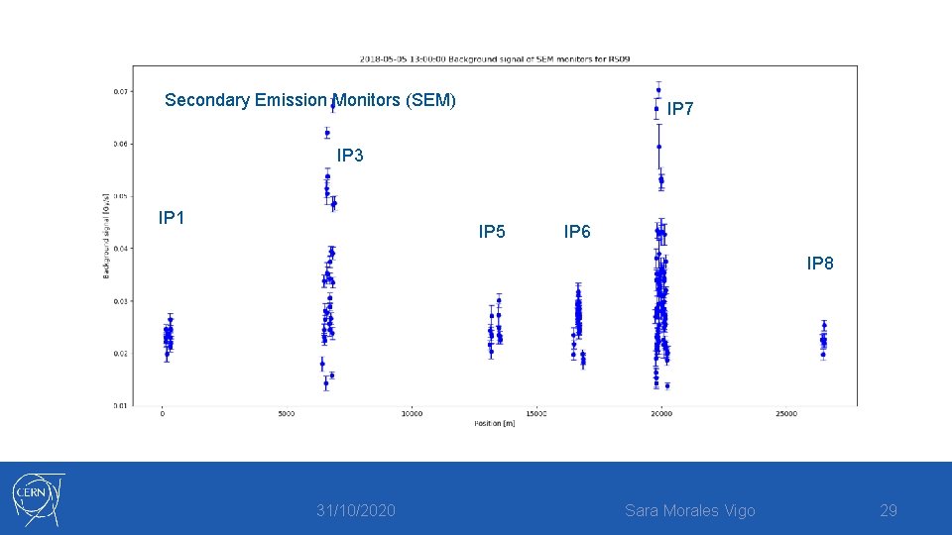Click slide number 29
This screenshot has width=952, height=535.
point(889,511)
